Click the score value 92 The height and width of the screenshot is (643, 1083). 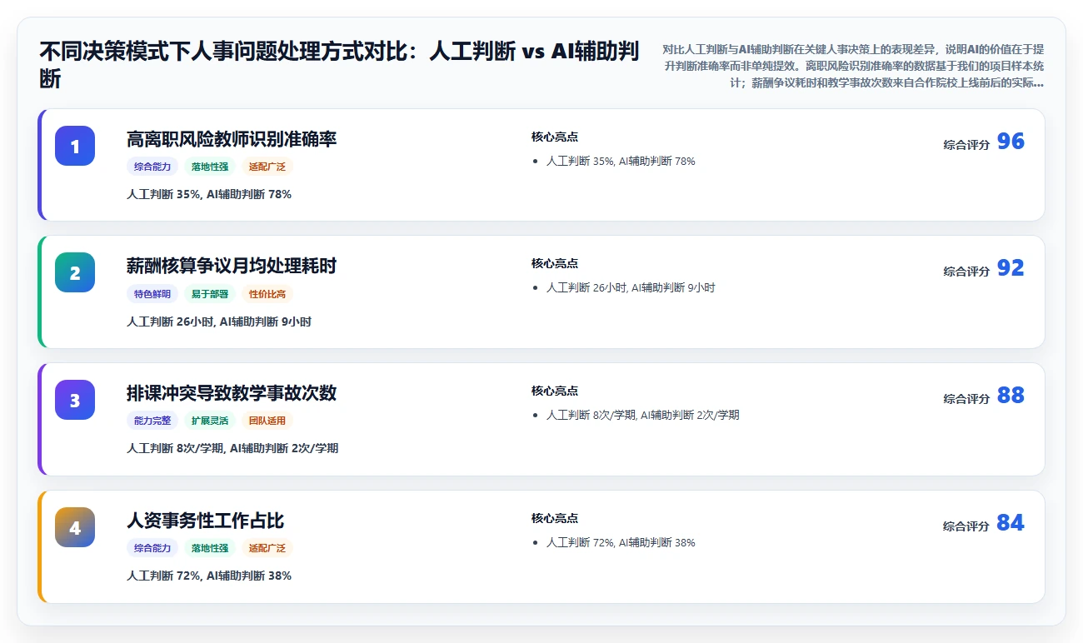coord(1011,268)
